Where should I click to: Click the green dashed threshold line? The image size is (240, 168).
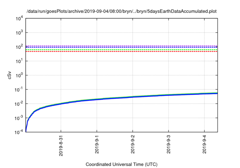(x=121, y=50)
